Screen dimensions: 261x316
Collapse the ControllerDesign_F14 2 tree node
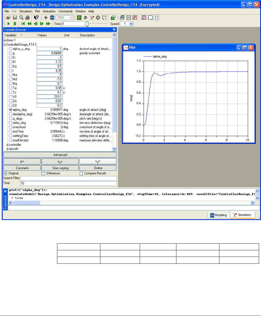(x=5, y=45)
